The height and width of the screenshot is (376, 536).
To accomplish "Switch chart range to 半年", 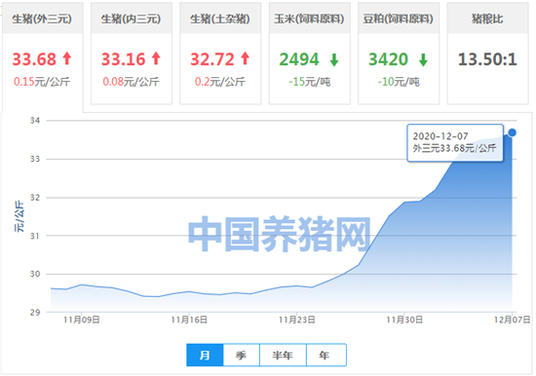I will coord(283,356).
